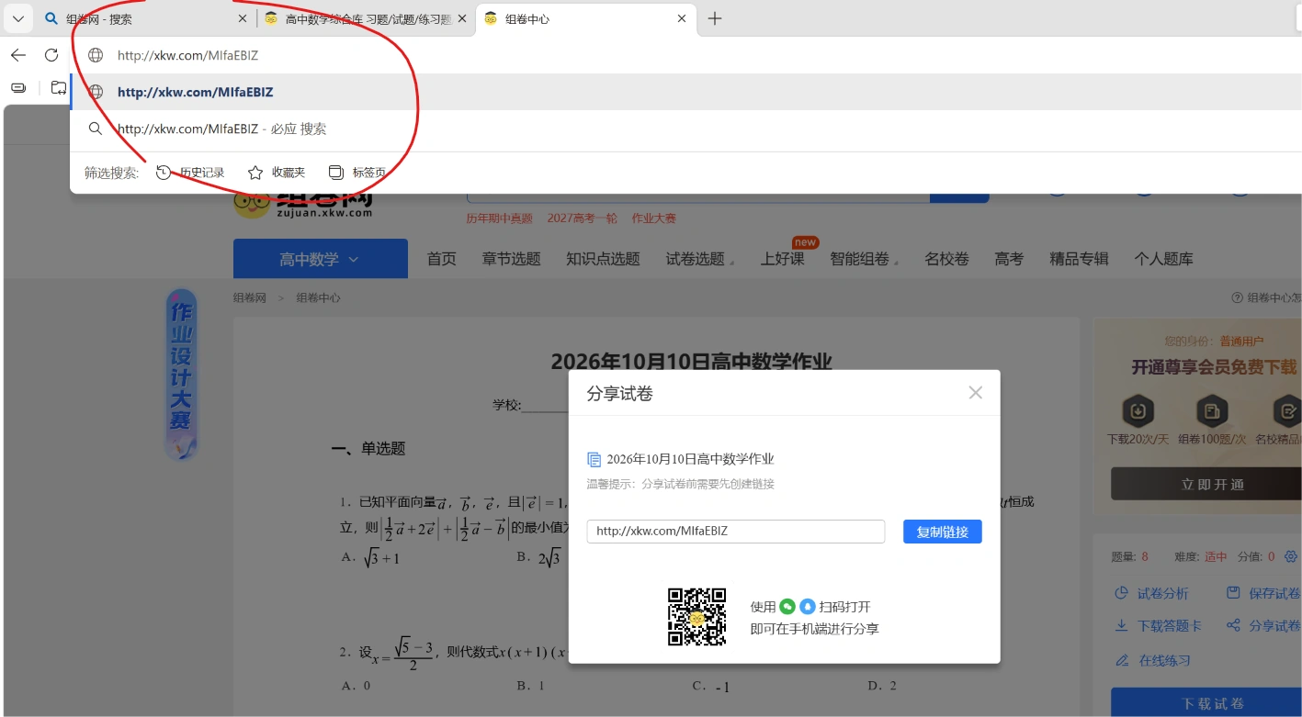Filter suggestions by 标签页
The height and width of the screenshot is (717, 1302).
(357, 173)
